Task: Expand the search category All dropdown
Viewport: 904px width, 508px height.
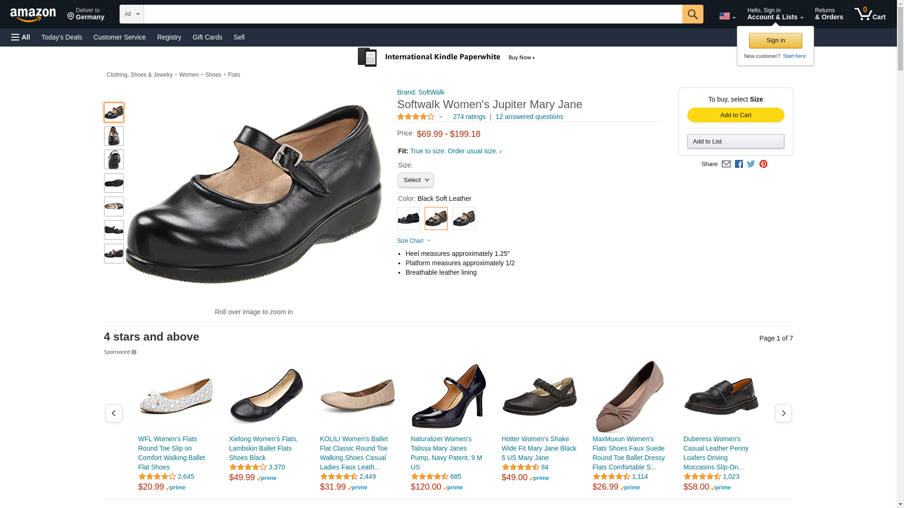Action: (131, 14)
